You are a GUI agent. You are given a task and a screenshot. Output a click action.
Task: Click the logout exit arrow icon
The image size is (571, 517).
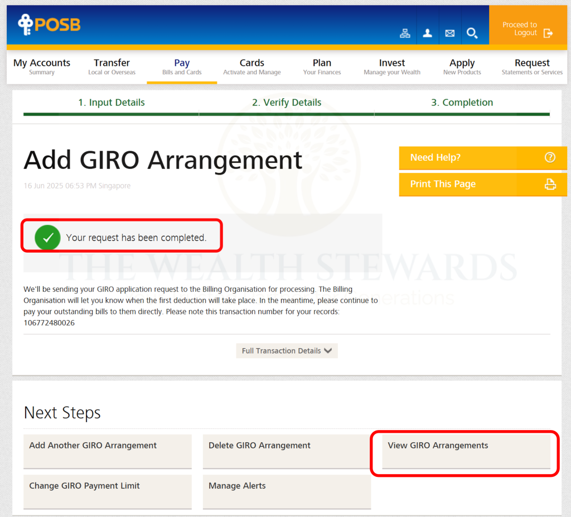(x=548, y=33)
